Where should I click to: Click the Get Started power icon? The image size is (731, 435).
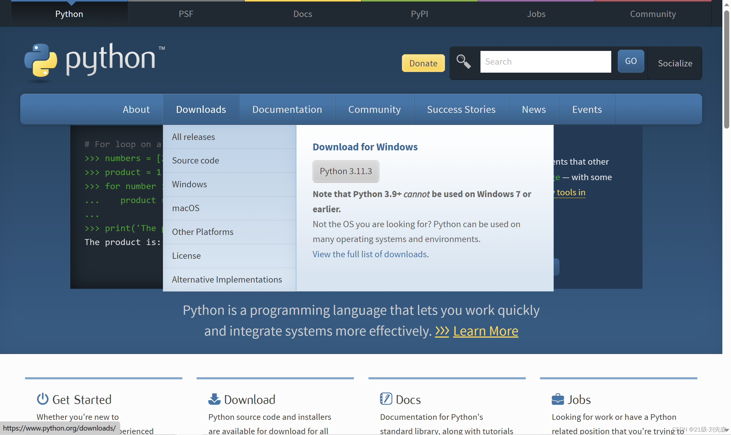43,399
